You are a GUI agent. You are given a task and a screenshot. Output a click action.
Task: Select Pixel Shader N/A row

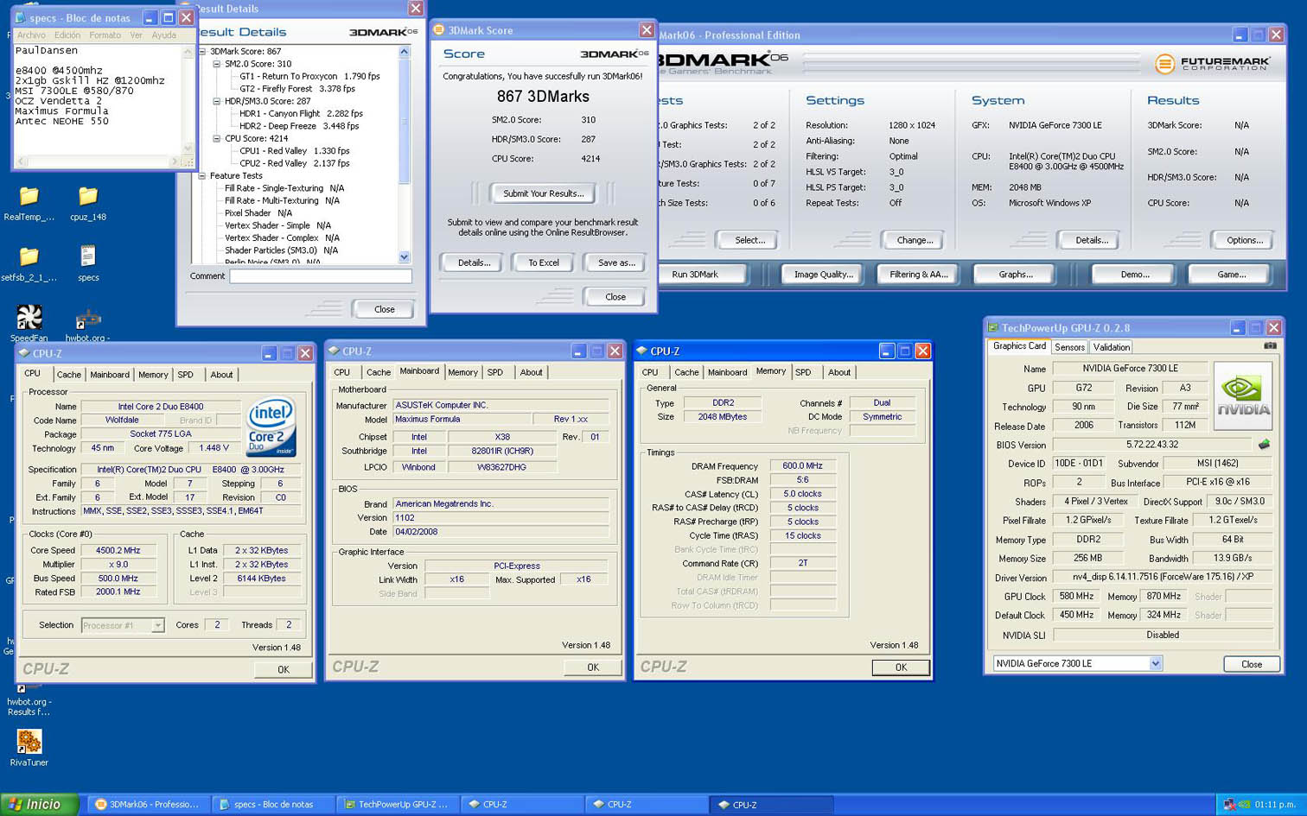pyautogui.click(x=258, y=212)
